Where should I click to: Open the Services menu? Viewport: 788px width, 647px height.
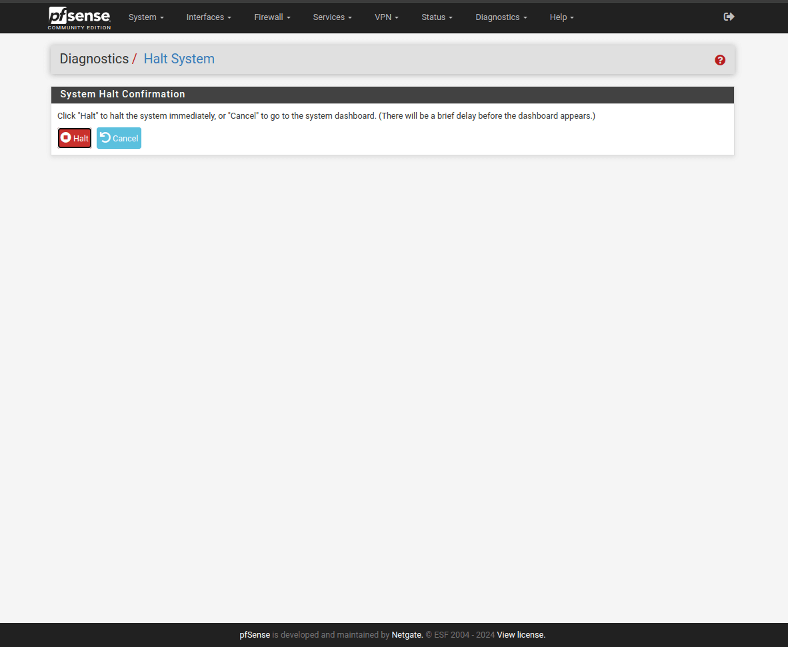(332, 17)
